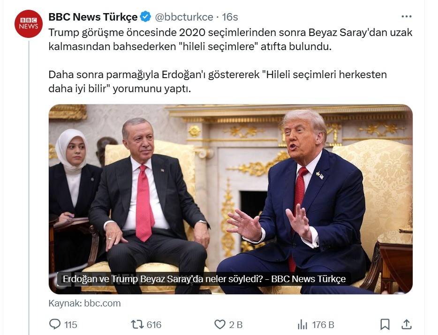Click the retweet arrows icon
This screenshot has height=335, width=438.
tap(137, 324)
